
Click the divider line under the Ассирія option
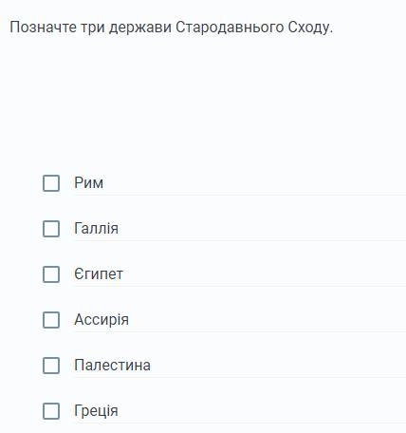240,331
